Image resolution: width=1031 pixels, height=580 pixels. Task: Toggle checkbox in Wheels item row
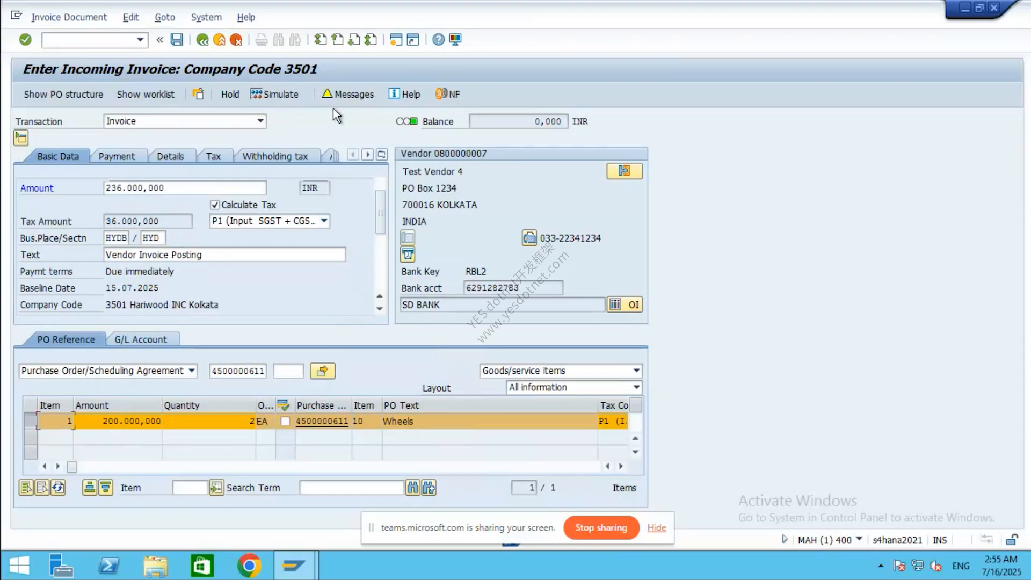pos(285,422)
